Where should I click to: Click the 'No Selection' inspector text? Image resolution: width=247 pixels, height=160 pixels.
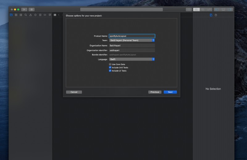[x=213, y=89]
